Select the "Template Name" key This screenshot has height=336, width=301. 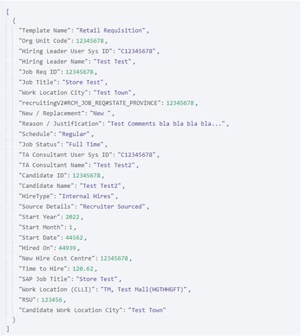coord(45,30)
